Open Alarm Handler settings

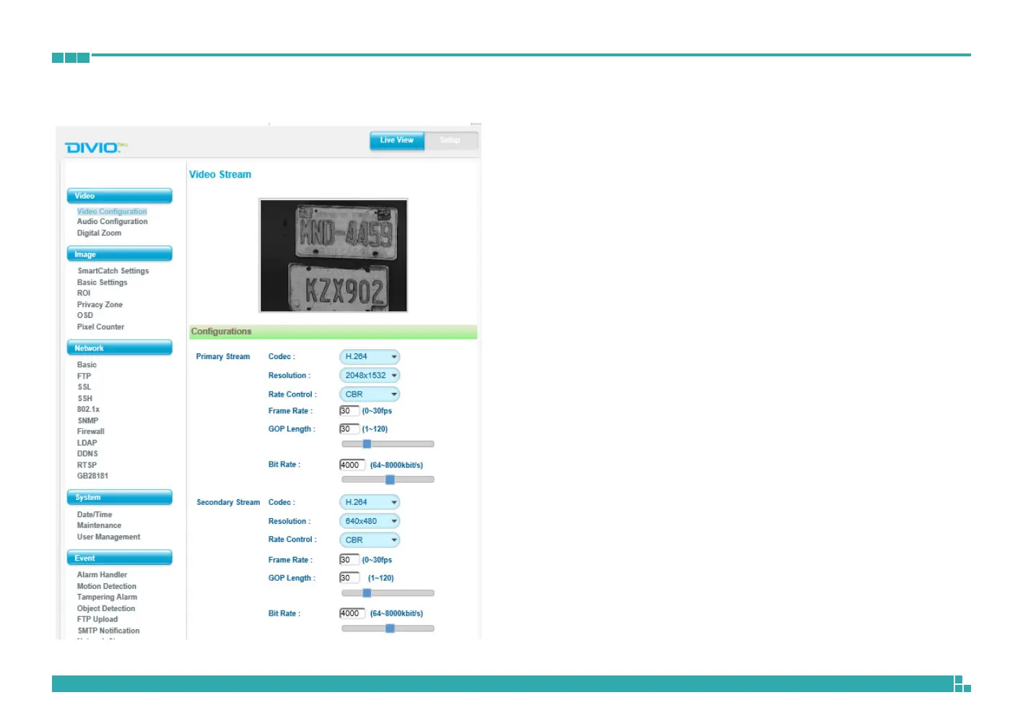pyautogui.click(x=102, y=575)
